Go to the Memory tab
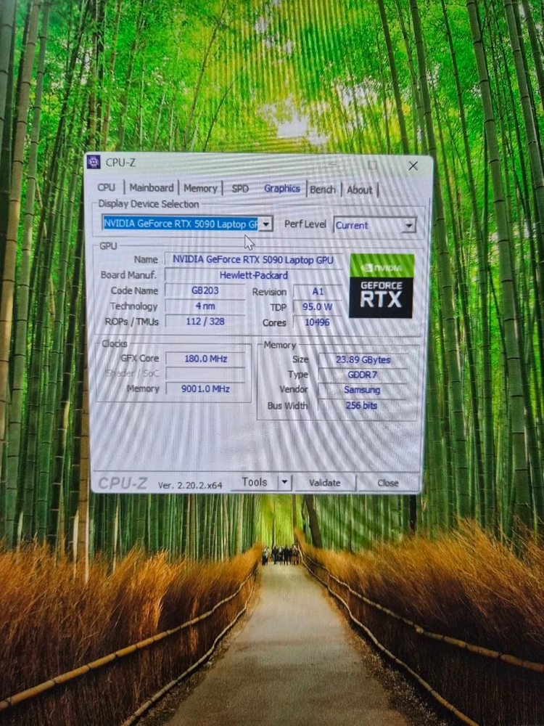 click(x=200, y=188)
